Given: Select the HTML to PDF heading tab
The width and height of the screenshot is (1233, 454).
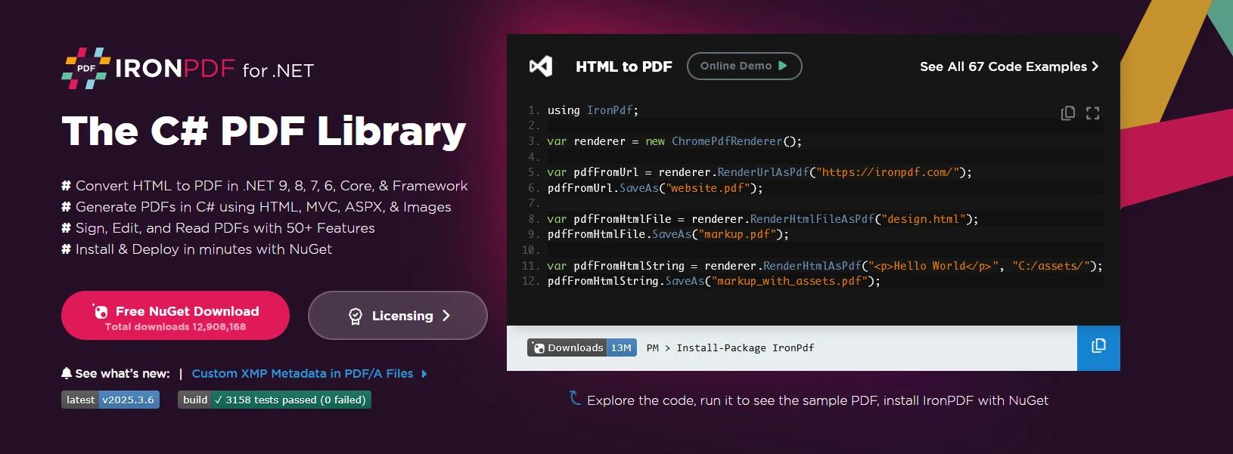Looking at the screenshot, I should [x=623, y=66].
